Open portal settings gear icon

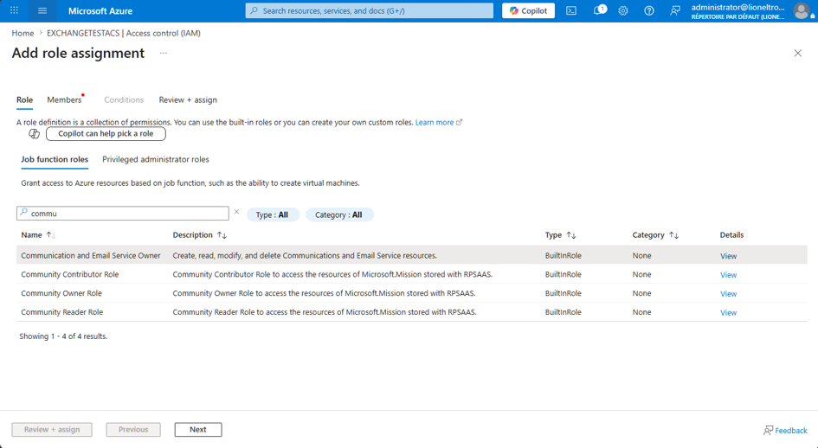coord(623,10)
